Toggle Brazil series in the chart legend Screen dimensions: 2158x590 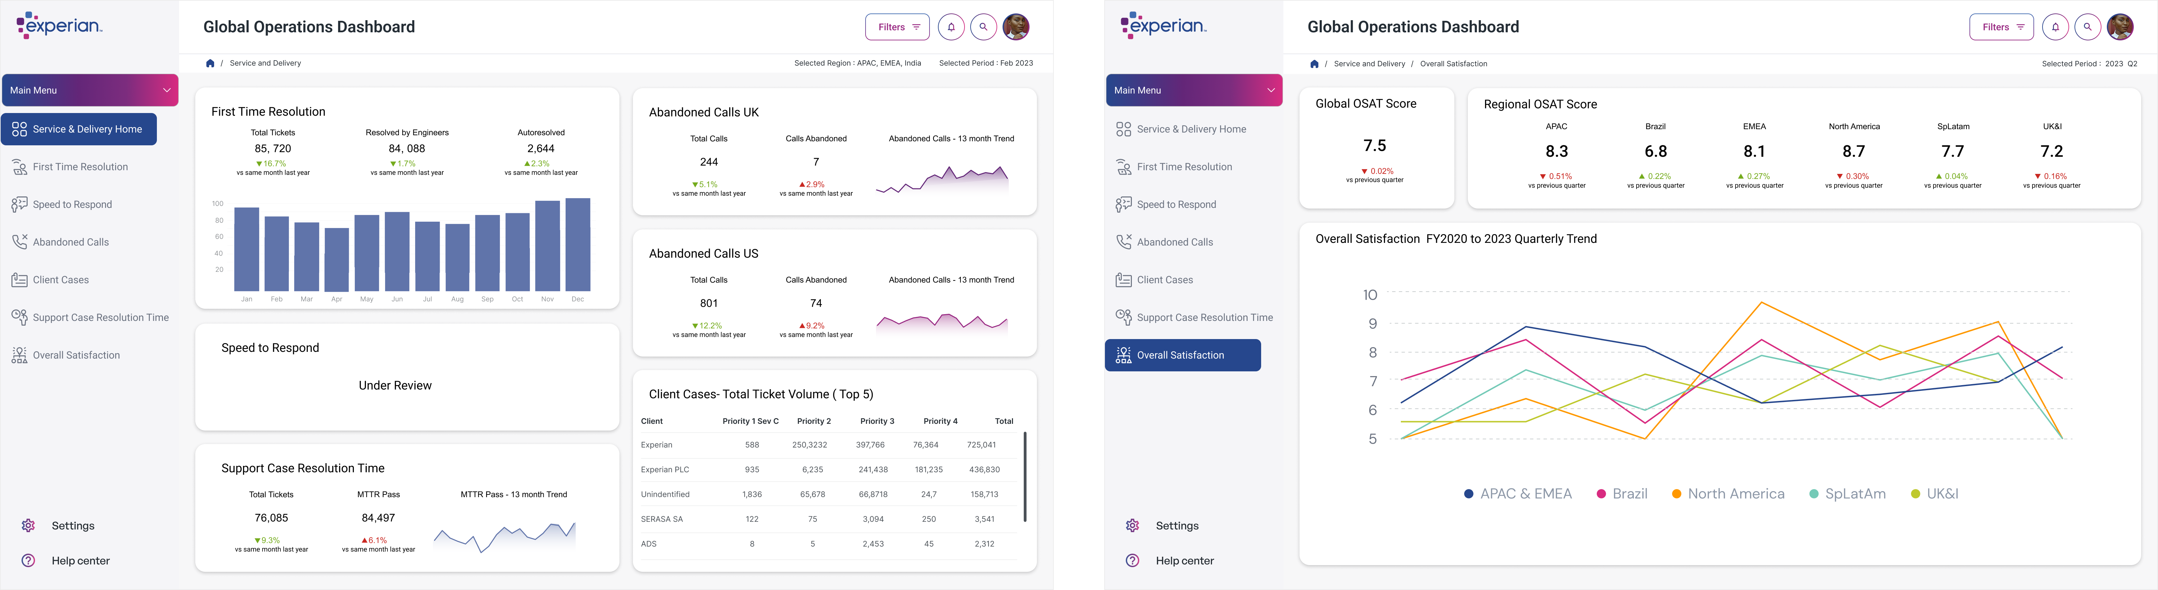[1622, 494]
